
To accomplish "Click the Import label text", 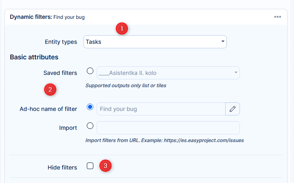I will coord(68,128).
